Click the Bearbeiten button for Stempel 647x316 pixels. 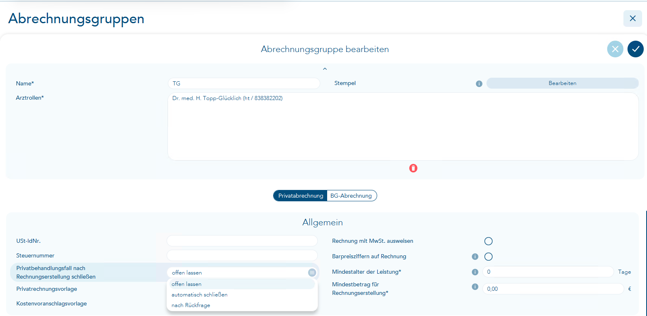point(562,83)
